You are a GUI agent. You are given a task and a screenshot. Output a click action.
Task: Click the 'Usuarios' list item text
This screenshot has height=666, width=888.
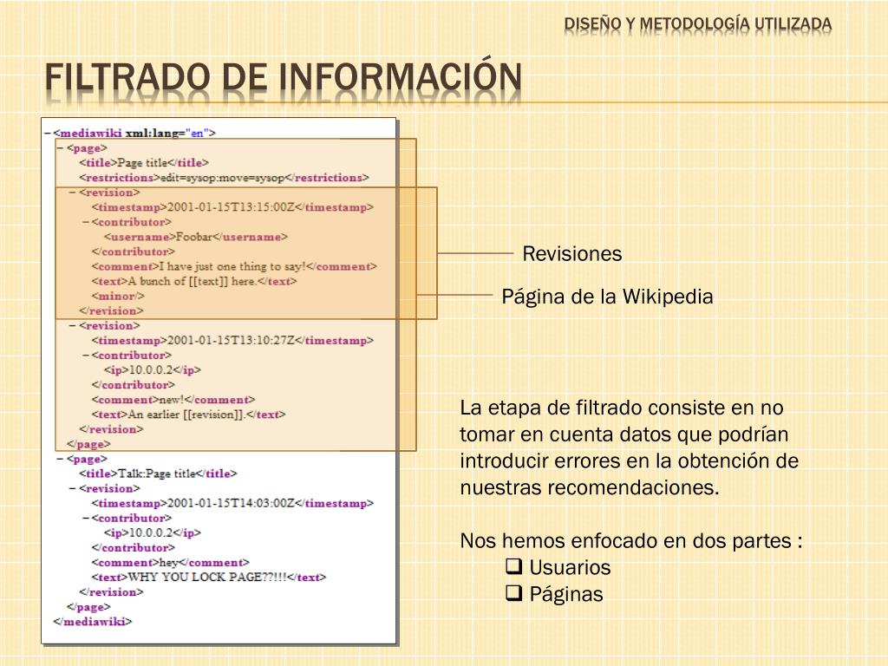click(570, 567)
